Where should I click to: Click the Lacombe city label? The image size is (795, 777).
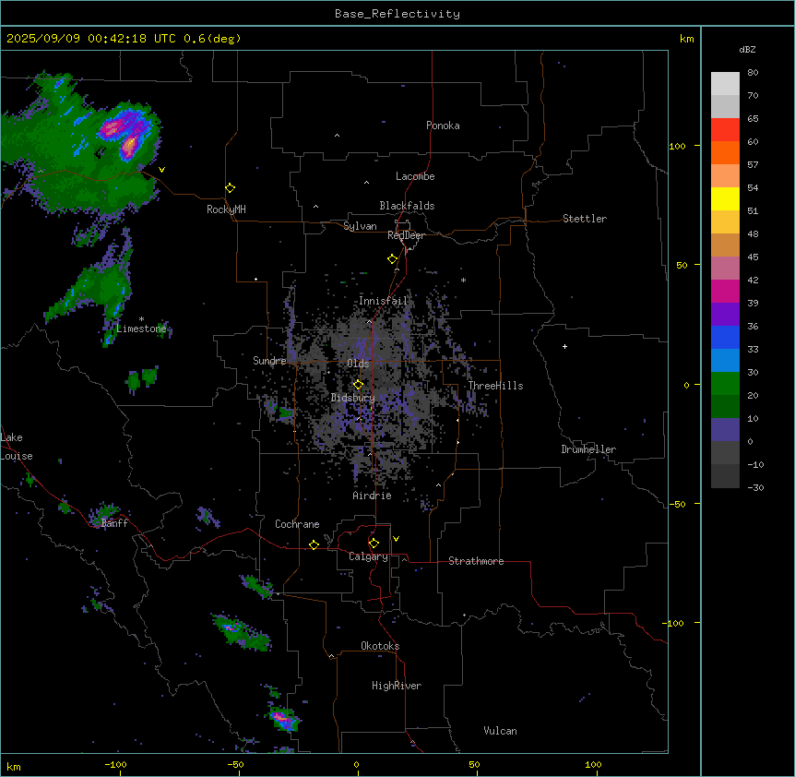415,176
